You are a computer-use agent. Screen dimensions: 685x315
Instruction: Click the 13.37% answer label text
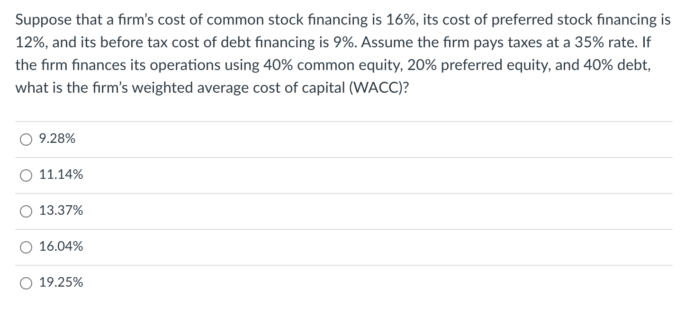61,211
